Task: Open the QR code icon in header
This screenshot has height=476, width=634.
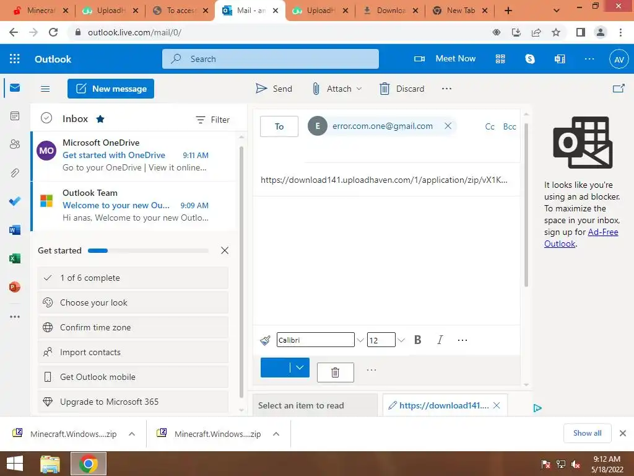Action: point(500,59)
